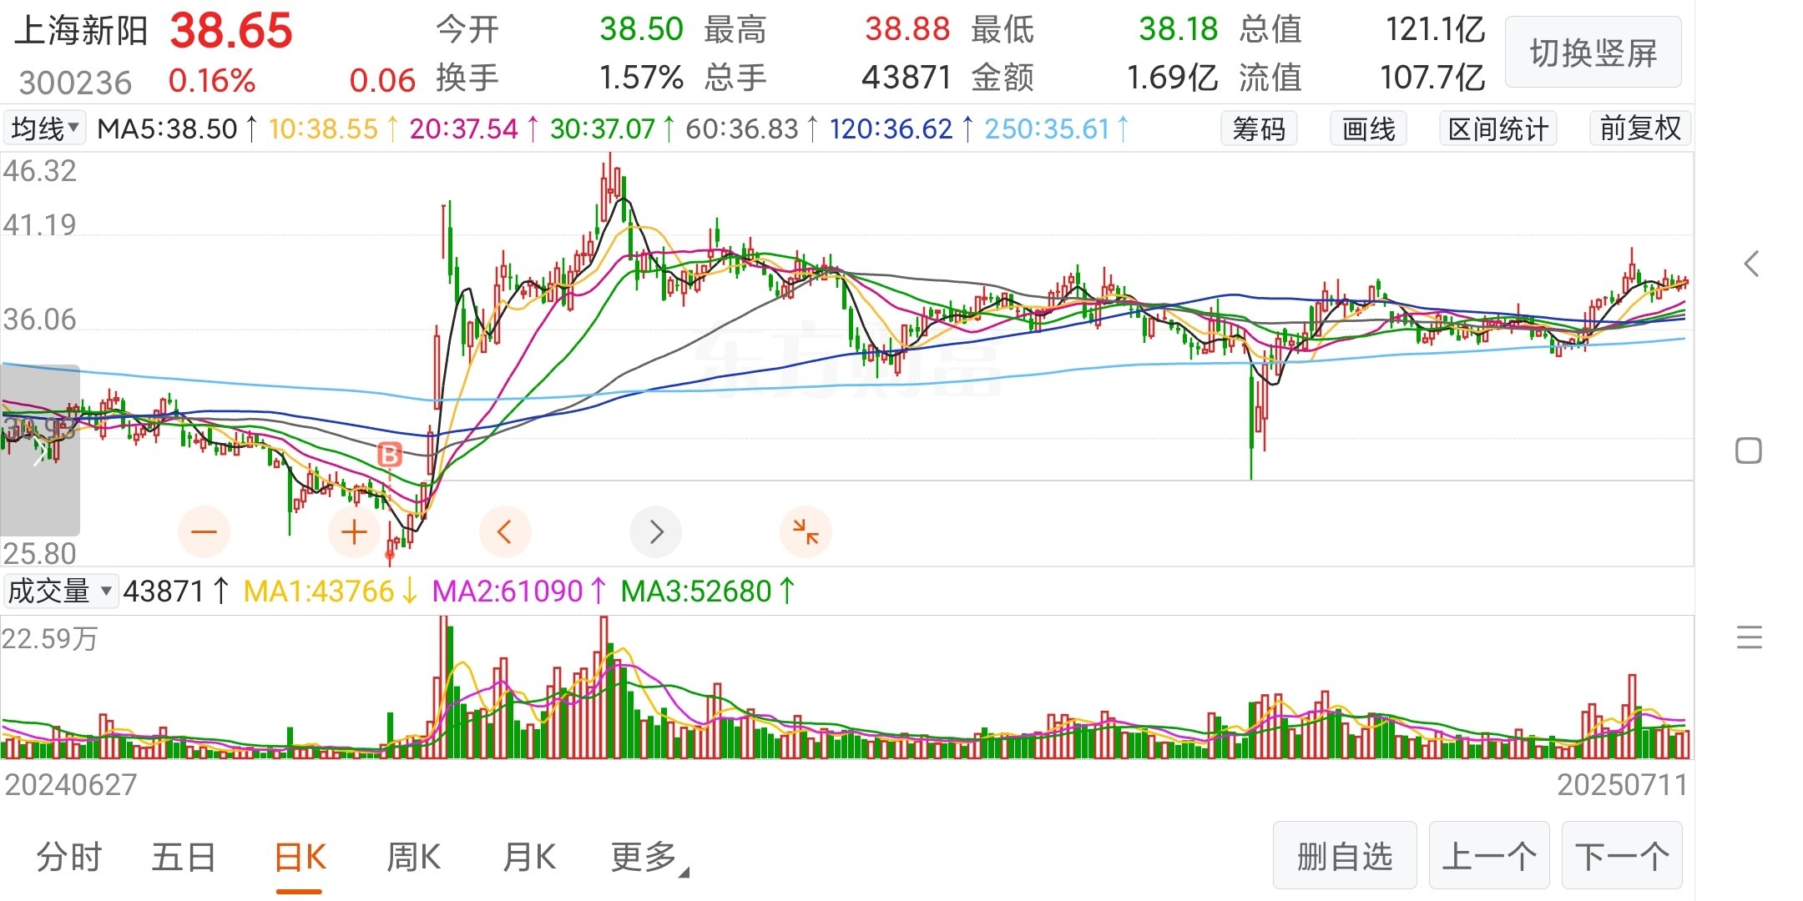Tap 换手 1.57% turnover value

[641, 78]
